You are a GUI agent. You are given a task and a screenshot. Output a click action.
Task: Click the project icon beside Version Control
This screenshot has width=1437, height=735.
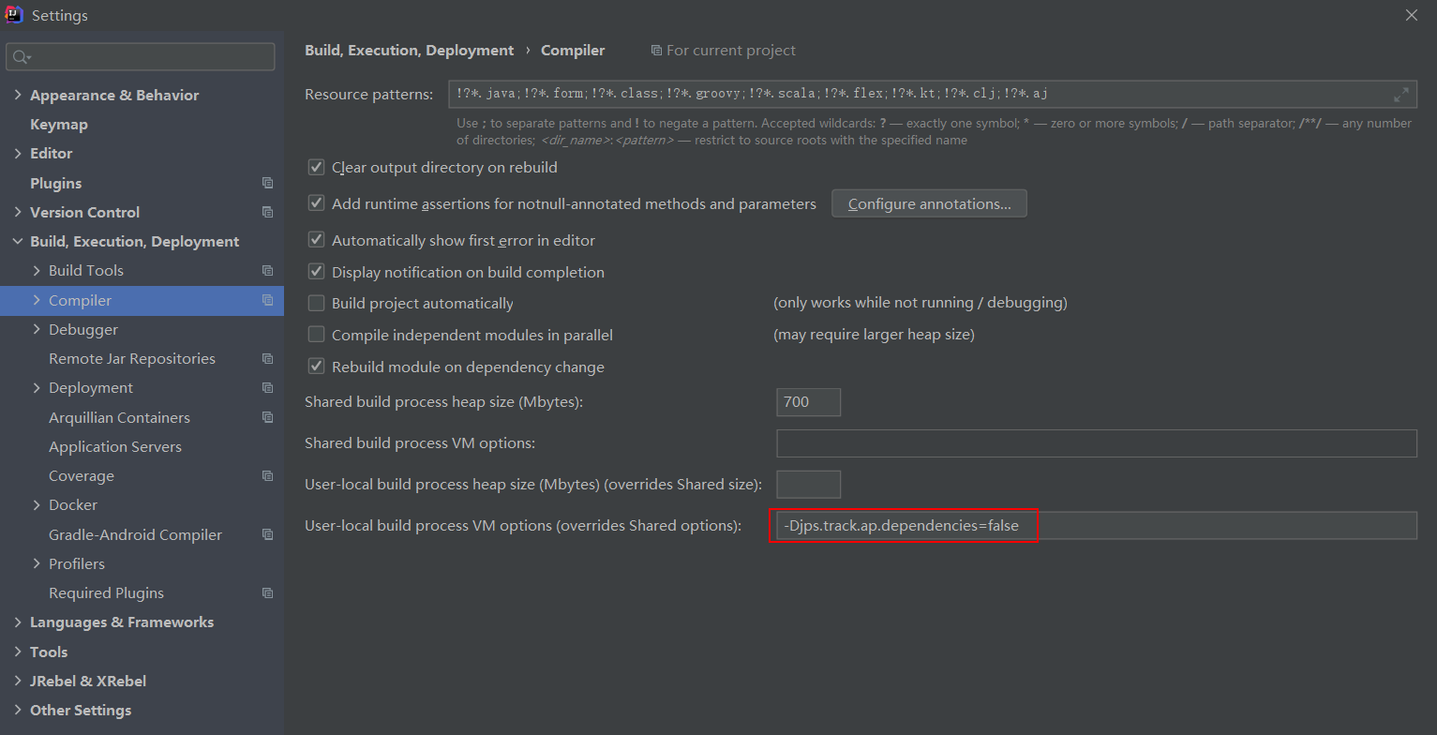(267, 212)
